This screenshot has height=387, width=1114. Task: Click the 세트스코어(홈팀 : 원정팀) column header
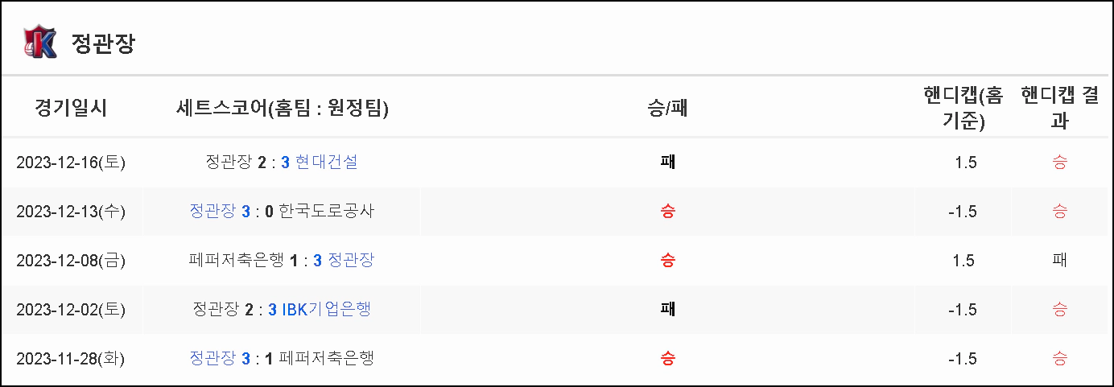click(x=282, y=108)
